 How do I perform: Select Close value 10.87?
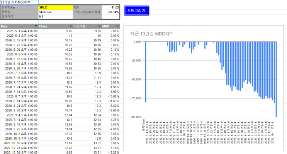click(56, 101)
